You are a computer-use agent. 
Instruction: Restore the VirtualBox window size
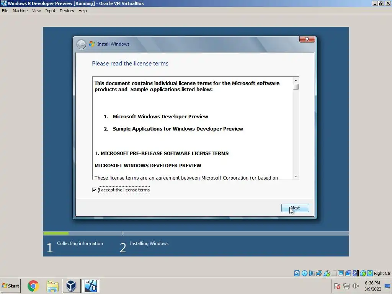(381, 3)
